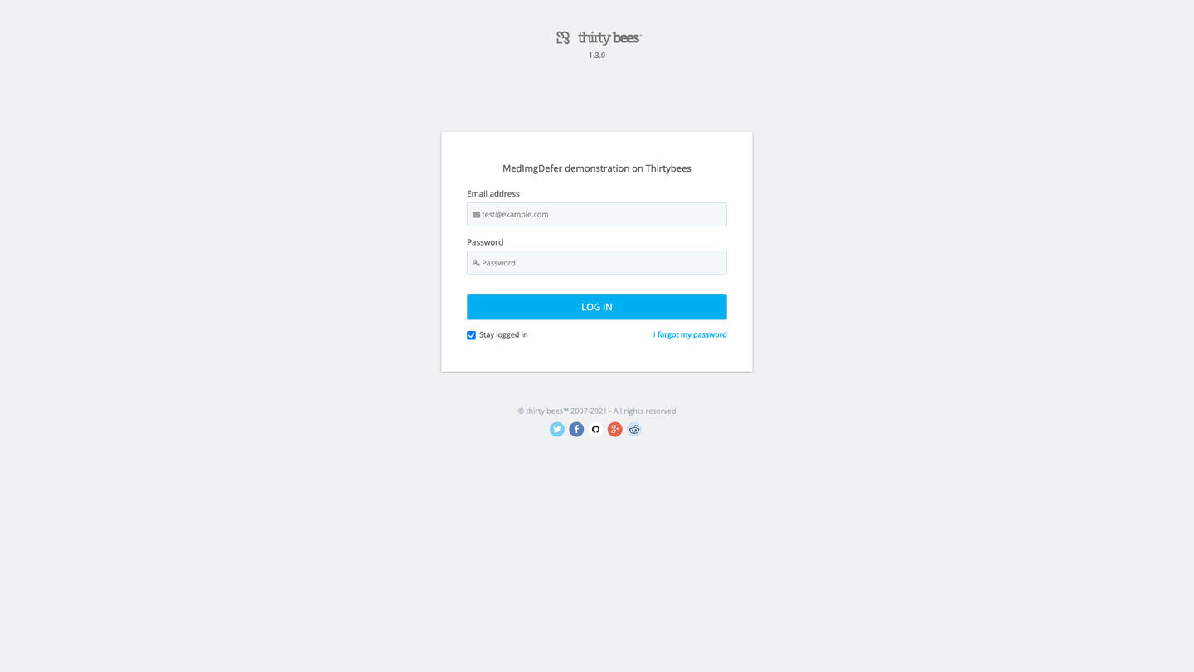Click the Password field label
Viewport: 1194px width, 672px height.
pos(485,242)
